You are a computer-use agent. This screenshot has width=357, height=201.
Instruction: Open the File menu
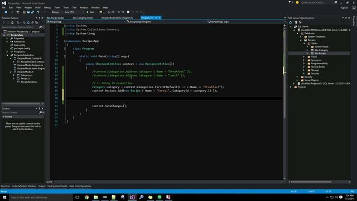[3, 7]
